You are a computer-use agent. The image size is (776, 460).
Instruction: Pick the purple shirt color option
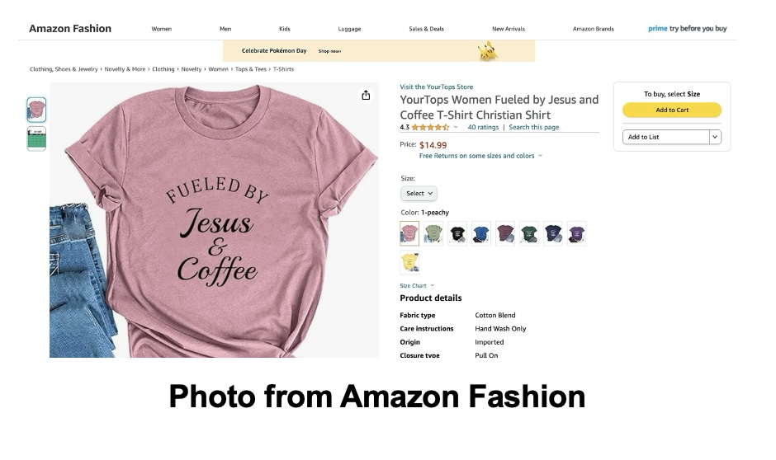point(576,233)
